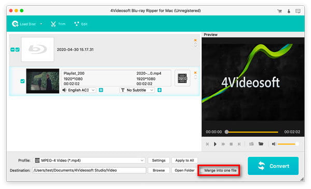The image size is (311, 189).
Task: Select the Trim scissors tool
Action: pos(58,24)
